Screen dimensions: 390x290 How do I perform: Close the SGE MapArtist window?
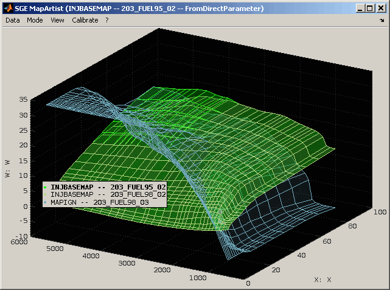(381, 9)
